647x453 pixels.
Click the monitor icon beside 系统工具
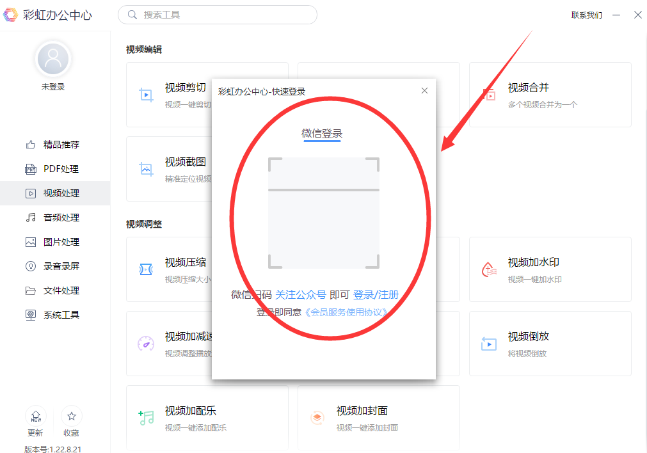(31, 315)
